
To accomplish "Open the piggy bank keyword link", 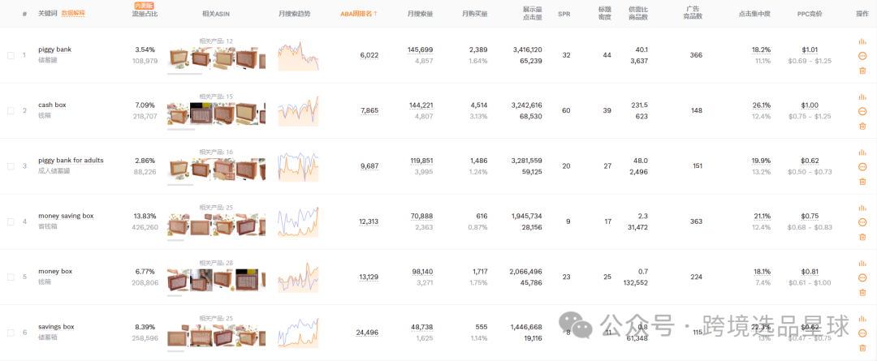I will coord(55,49).
